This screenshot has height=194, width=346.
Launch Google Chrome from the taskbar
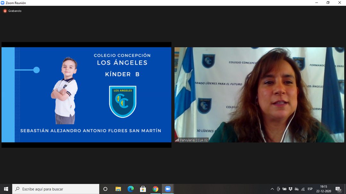pos(155,189)
